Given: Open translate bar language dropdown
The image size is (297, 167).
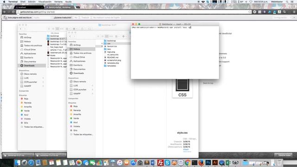Looking at the screenshot, I should pos(42,18).
